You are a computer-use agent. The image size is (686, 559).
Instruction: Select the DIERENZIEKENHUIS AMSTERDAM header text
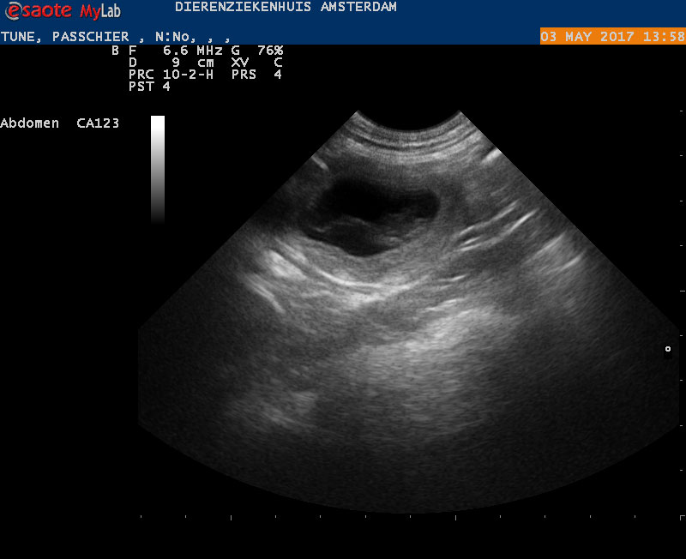[286, 7]
